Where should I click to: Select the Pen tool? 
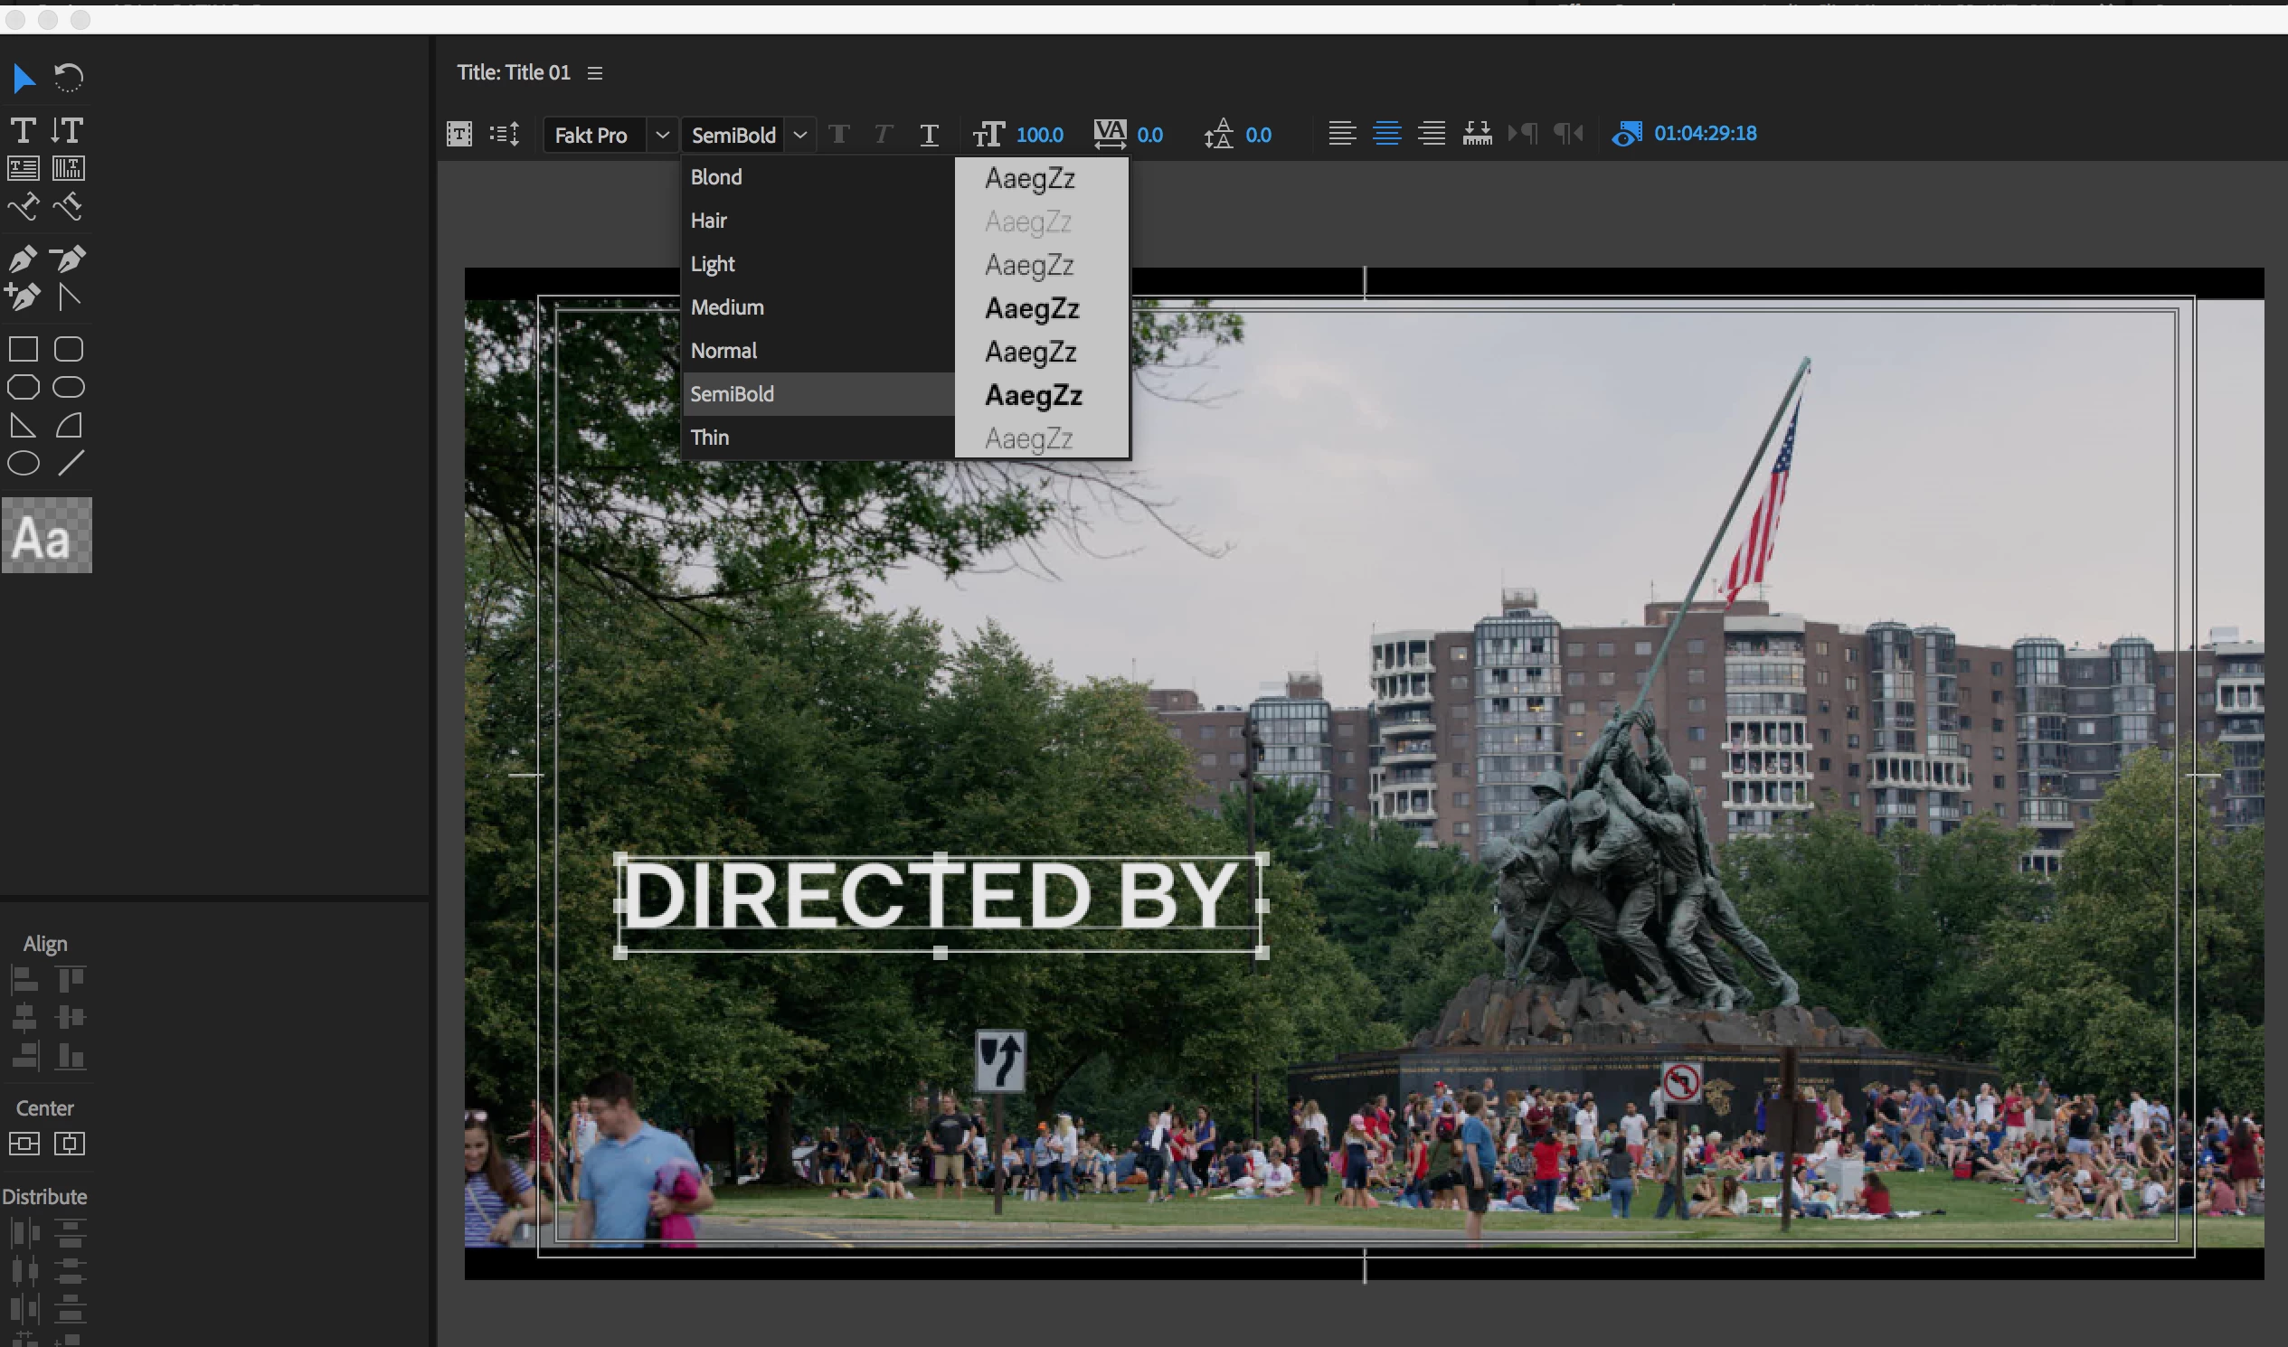23,259
